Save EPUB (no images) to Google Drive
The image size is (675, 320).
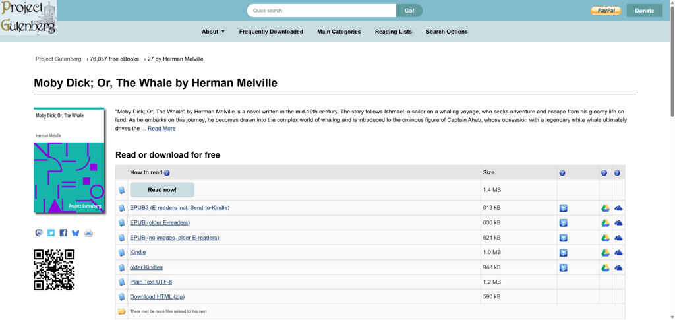tap(605, 238)
